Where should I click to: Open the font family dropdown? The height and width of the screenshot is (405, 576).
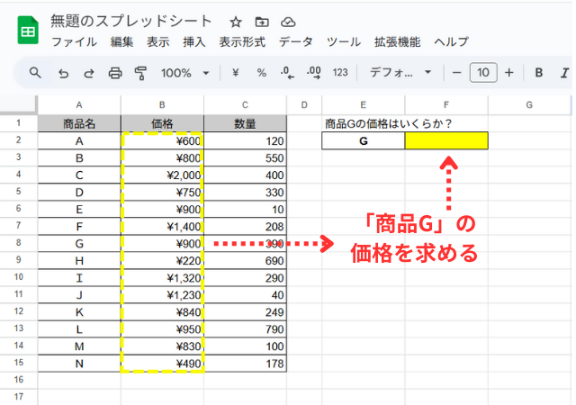[x=400, y=73]
